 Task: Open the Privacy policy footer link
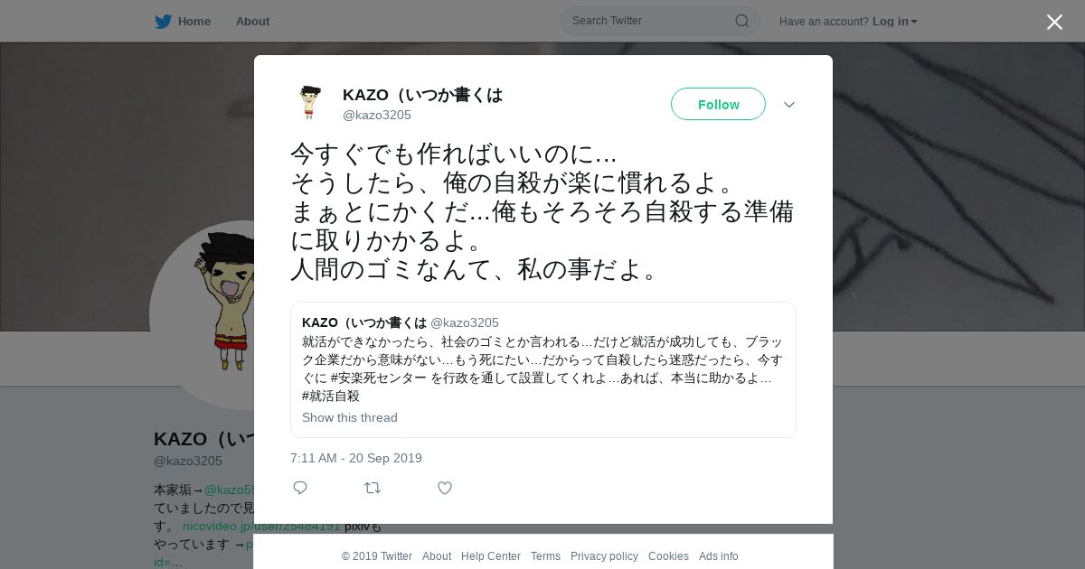(x=604, y=556)
